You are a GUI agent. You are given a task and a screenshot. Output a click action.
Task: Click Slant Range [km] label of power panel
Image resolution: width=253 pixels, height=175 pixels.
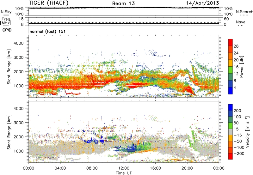pyautogui.click(x=9, y=67)
